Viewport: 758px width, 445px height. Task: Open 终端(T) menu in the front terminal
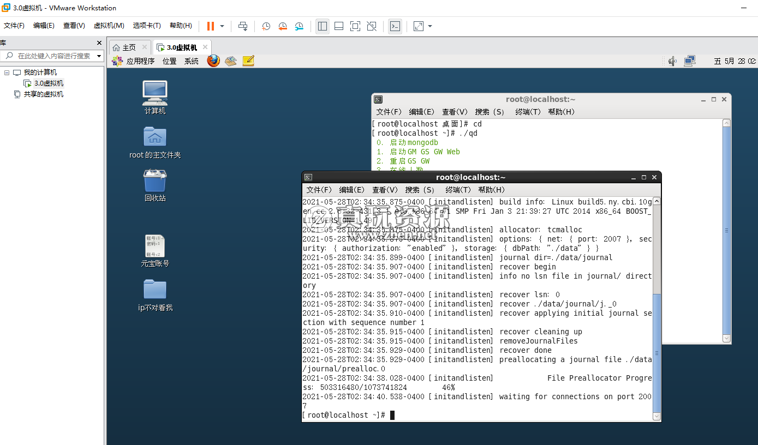(x=458, y=190)
